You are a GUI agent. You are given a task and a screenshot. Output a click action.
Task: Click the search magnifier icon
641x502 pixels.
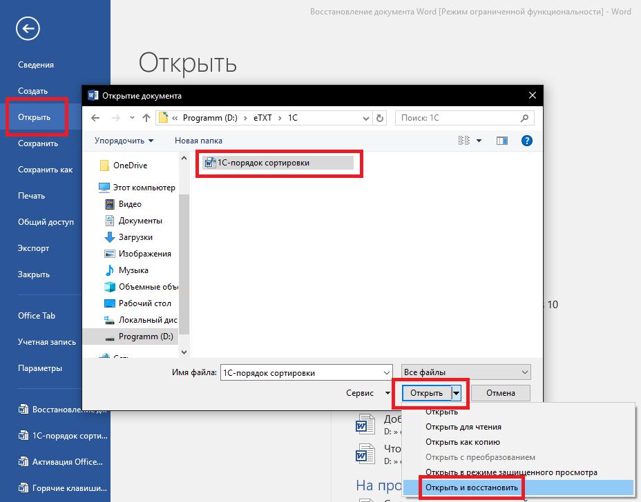point(525,118)
